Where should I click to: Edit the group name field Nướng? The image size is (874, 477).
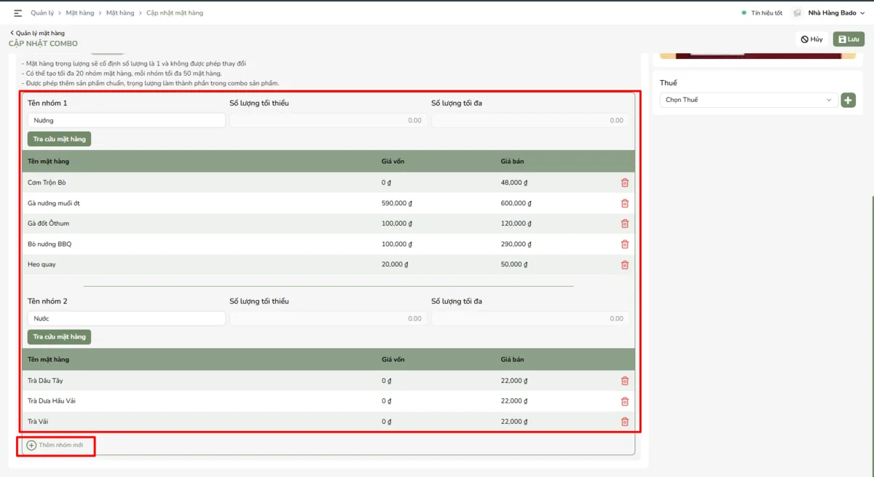click(x=127, y=120)
